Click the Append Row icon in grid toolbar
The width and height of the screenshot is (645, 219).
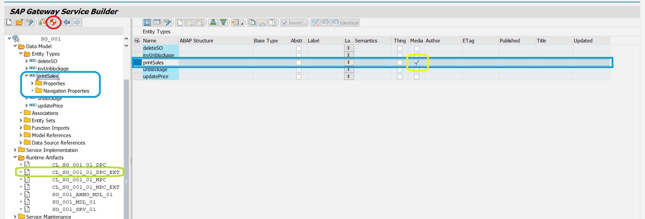pyautogui.click(x=190, y=23)
